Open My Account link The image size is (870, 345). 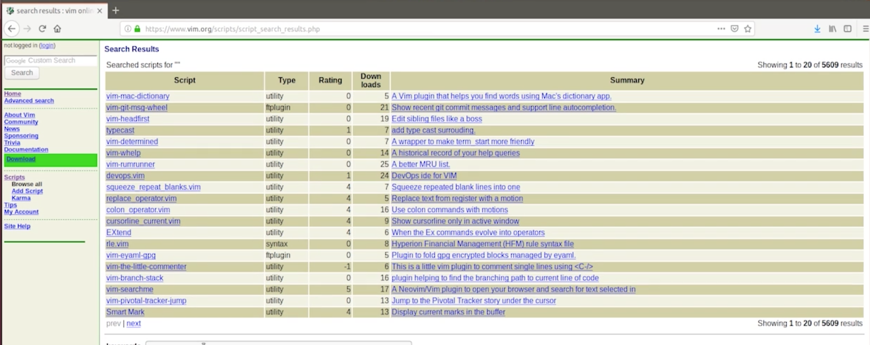click(x=21, y=212)
